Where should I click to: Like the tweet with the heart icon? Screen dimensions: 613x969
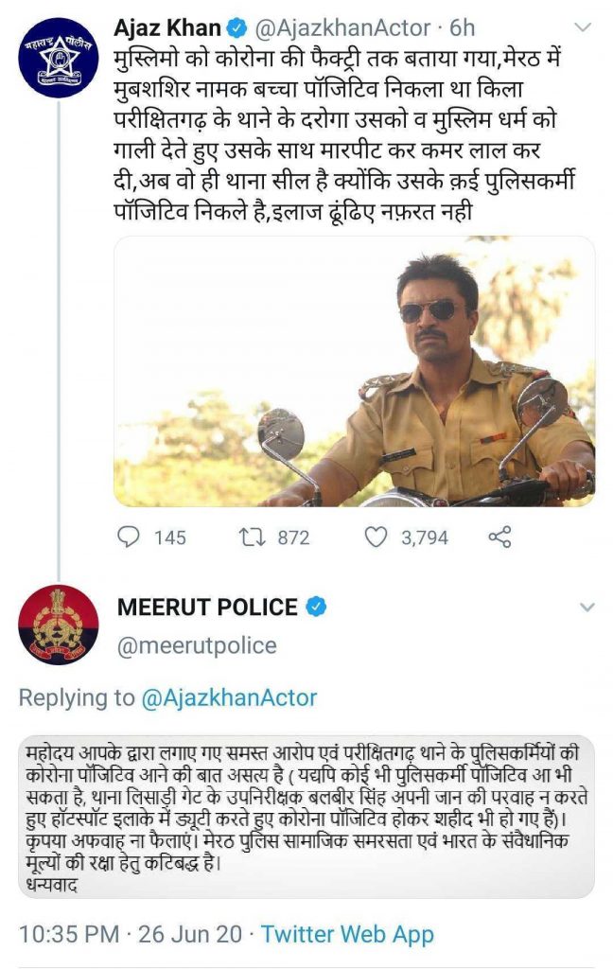click(x=377, y=537)
